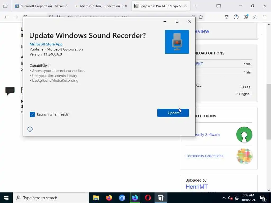Switch to the Microsoft Store Generation tab

tap(101, 6)
